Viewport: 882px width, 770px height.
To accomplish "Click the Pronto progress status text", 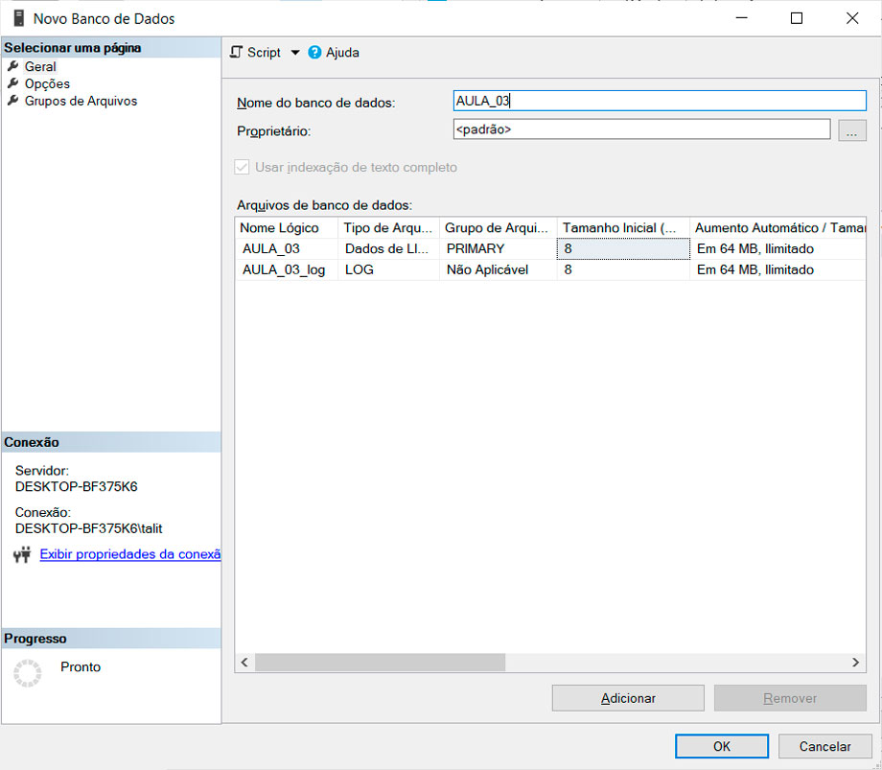I will [x=81, y=667].
